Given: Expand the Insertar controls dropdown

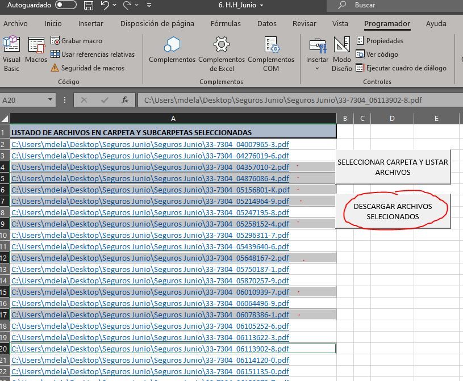Looking at the screenshot, I should 317,69.
